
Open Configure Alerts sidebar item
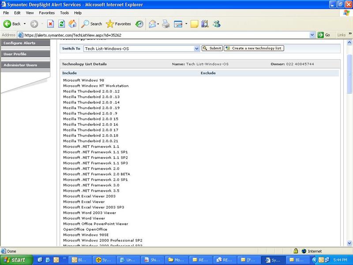[26, 43]
